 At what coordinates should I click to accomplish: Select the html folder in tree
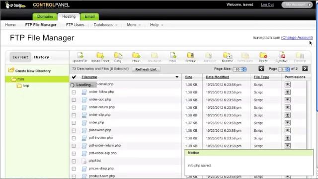37,79
